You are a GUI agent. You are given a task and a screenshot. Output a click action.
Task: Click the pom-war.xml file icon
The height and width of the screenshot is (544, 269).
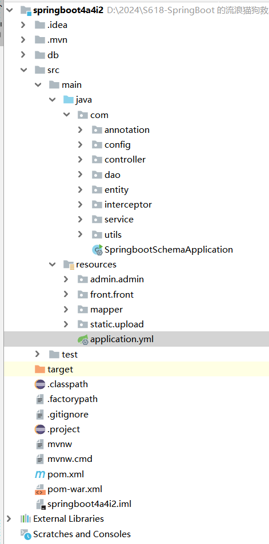[40, 489]
